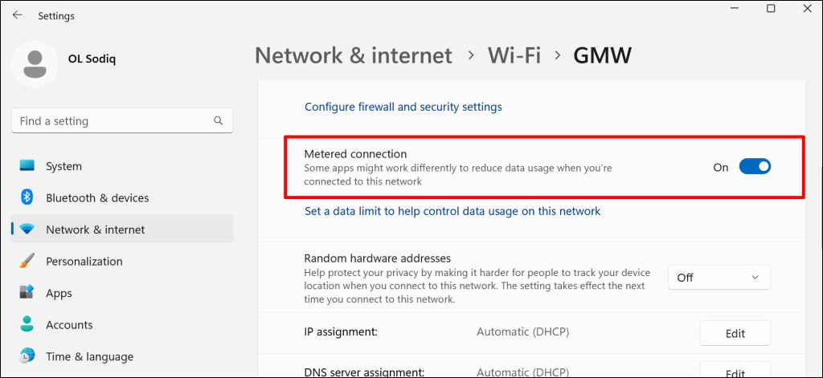This screenshot has height=378, width=823.
Task: Open System via its monitor icon
Action: [x=27, y=166]
